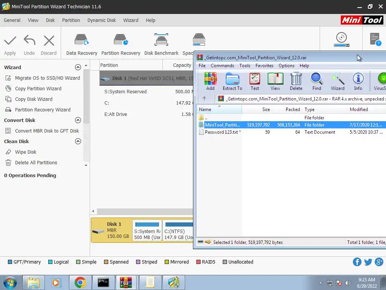Show archive Info in WinRAR
Viewport: 386px width, 290px height.
click(x=358, y=82)
